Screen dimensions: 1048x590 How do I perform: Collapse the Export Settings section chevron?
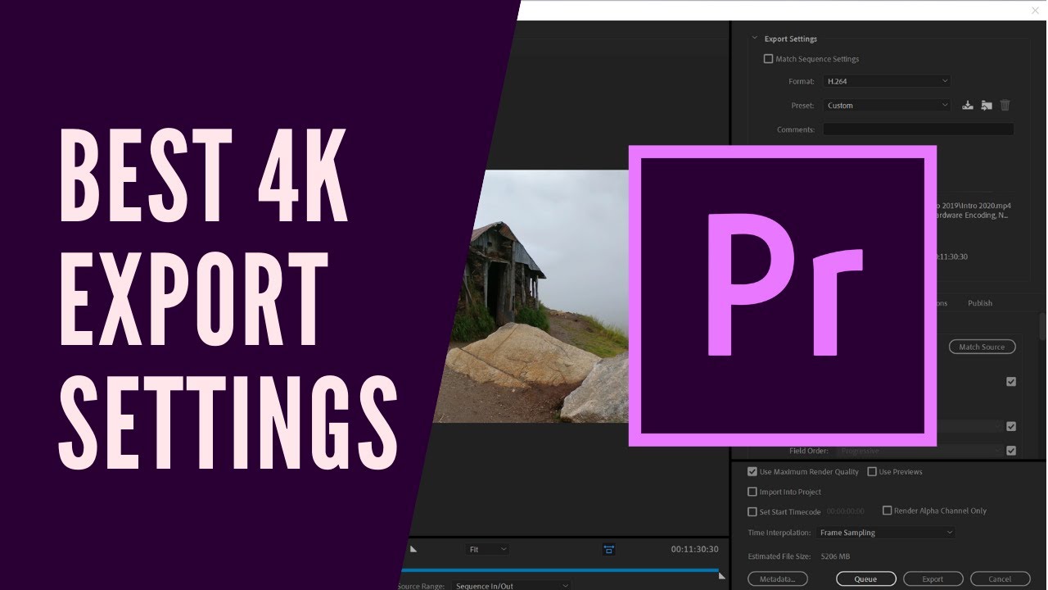coord(755,39)
